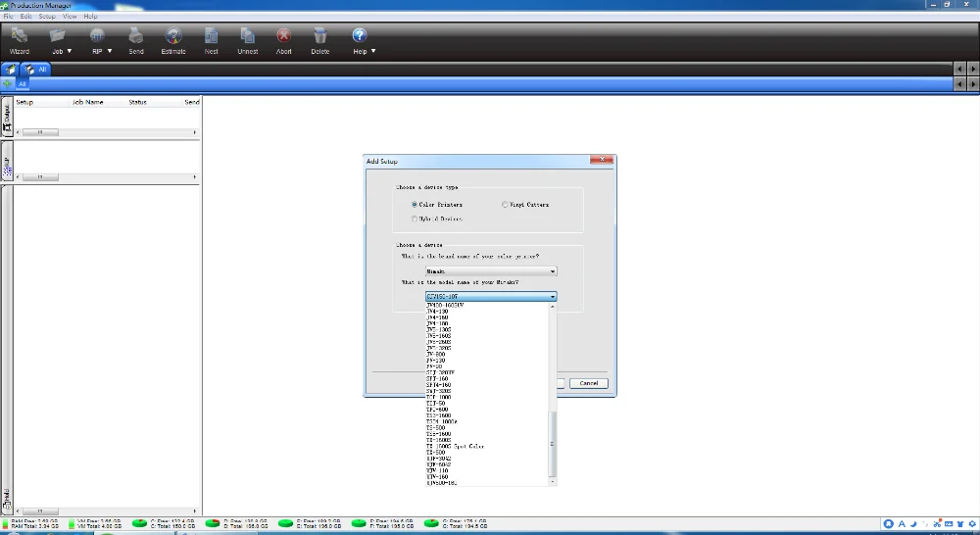Image resolution: width=980 pixels, height=535 pixels.
Task: Choose TS-1600S Spot Color in list
Action: (487, 446)
